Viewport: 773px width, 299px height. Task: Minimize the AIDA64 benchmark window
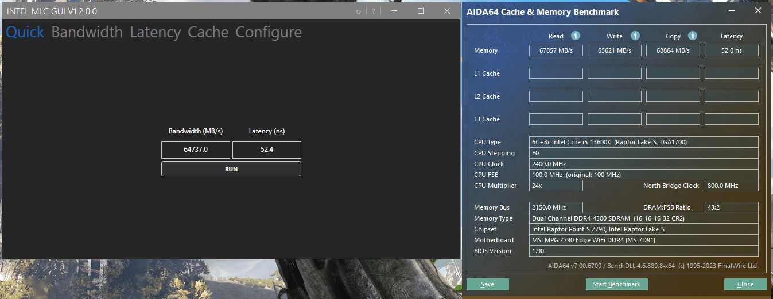(731, 11)
